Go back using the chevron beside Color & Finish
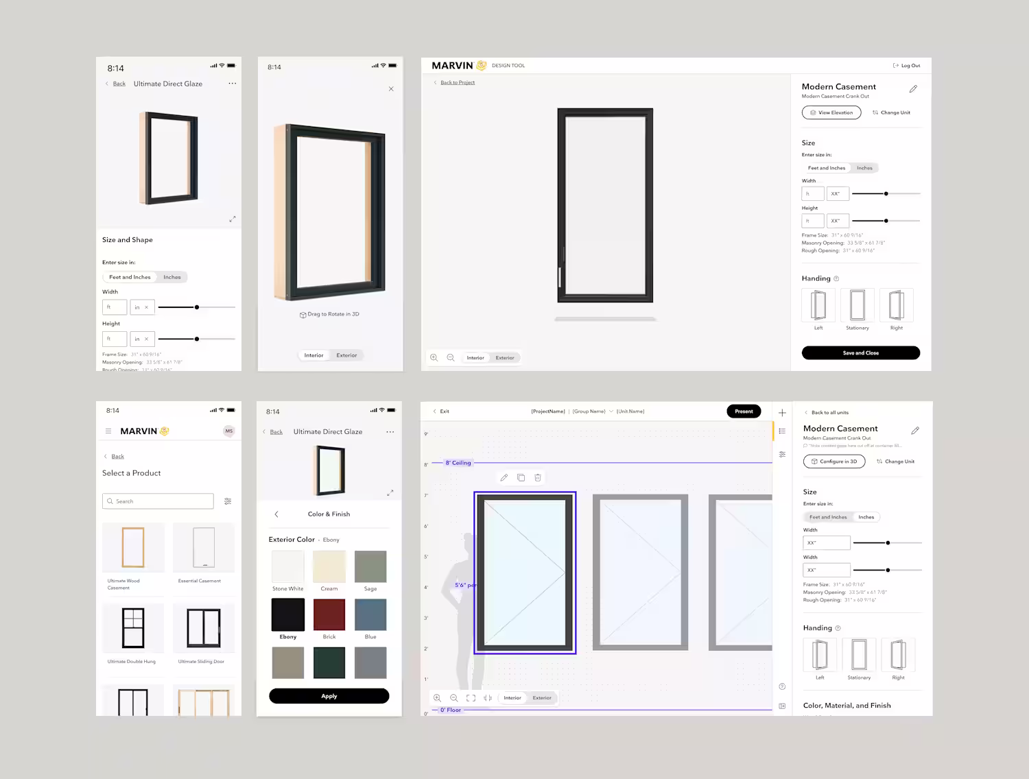The width and height of the screenshot is (1029, 779). [x=276, y=514]
